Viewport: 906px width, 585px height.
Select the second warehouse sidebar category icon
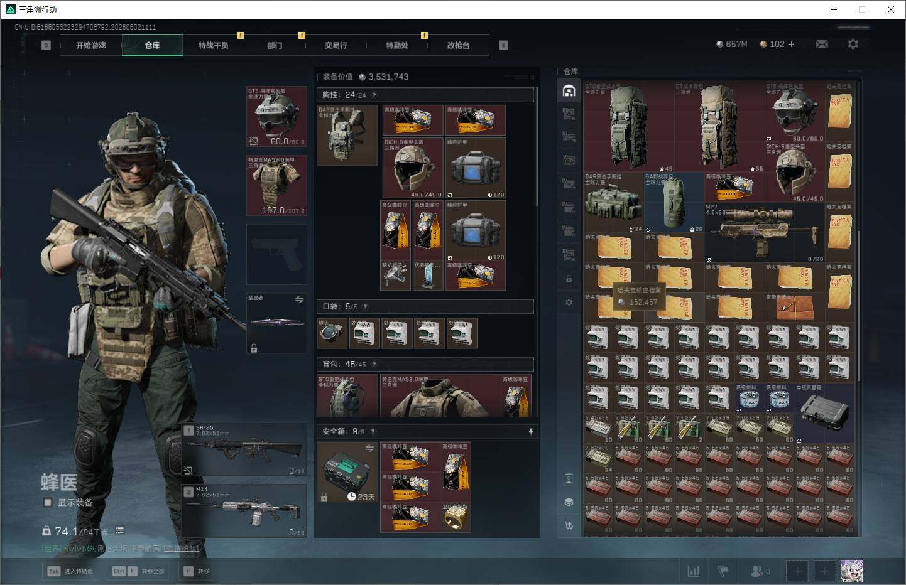pyautogui.click(x=569, y=114)
